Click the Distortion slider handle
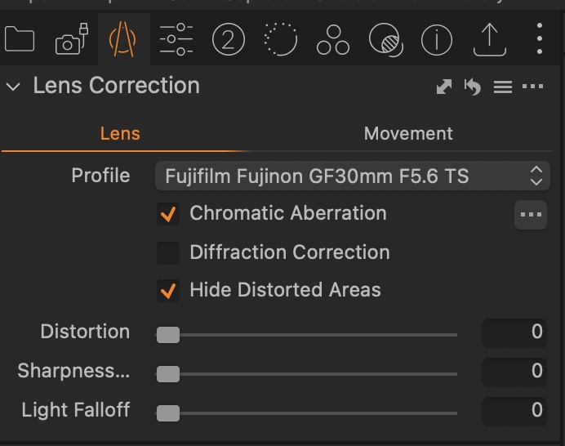565x446 pixels. point(168,335)
